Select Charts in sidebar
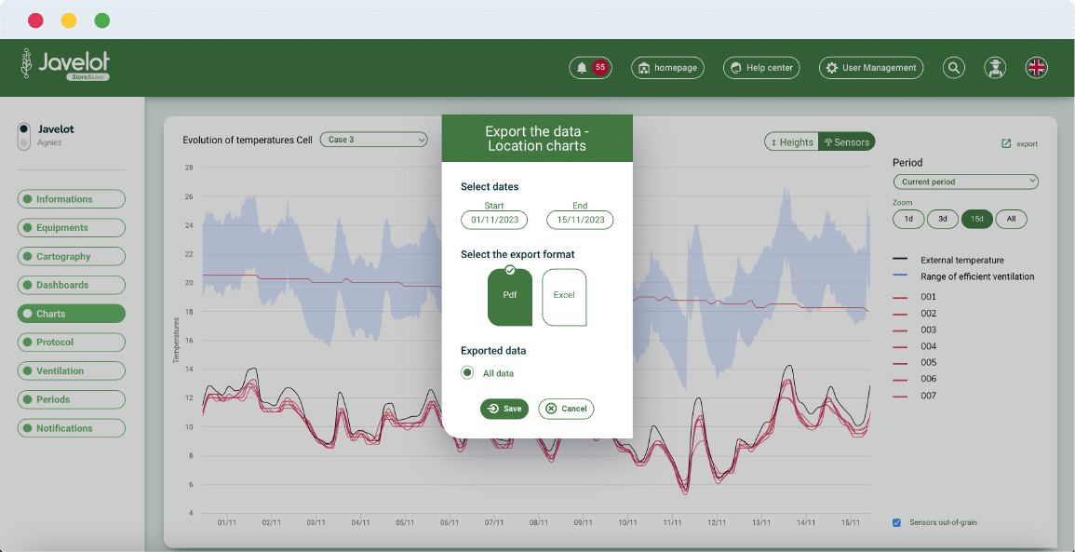The height and width of the screenshot is (552, 1075). [x=72, y=314]
